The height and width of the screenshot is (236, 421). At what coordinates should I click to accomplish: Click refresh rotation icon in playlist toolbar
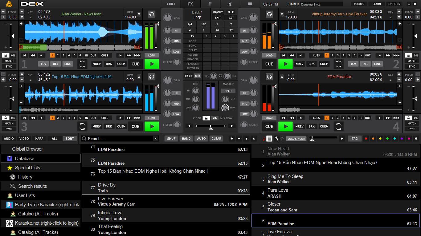click(x=282, y=139)
